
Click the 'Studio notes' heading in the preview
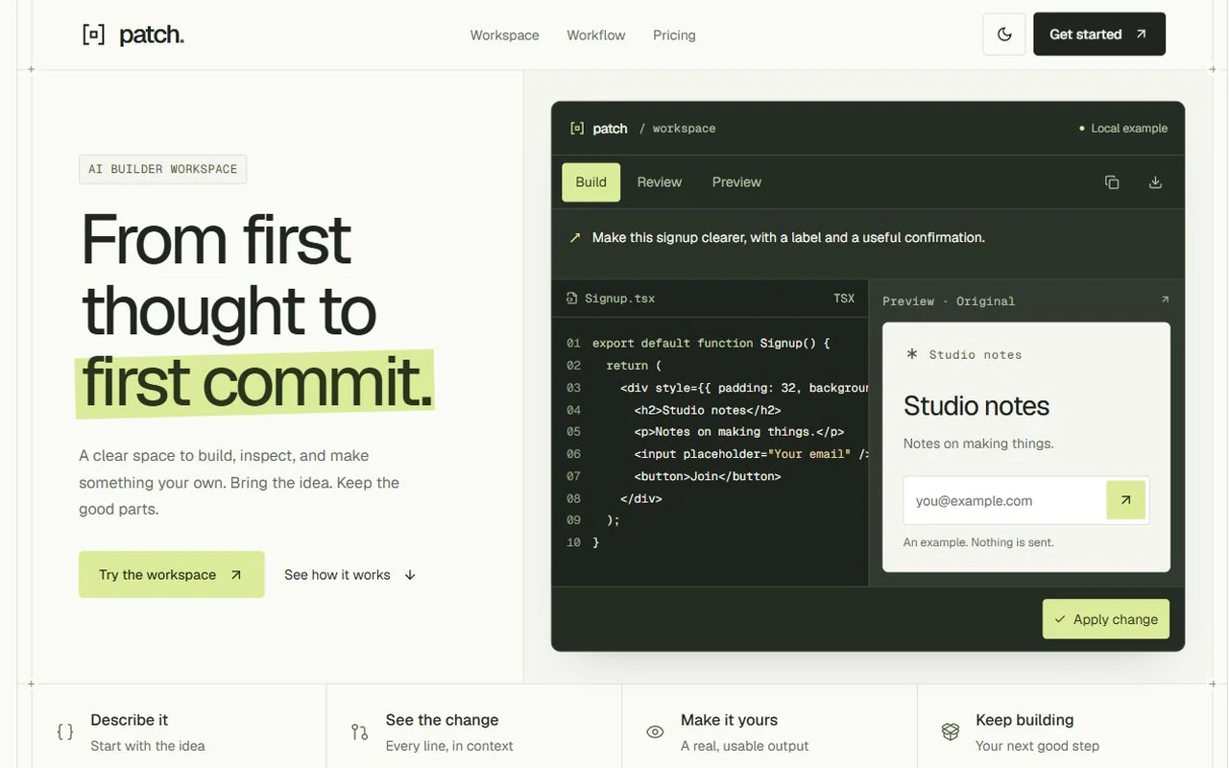pyautogui.click(x=976, y=406)
